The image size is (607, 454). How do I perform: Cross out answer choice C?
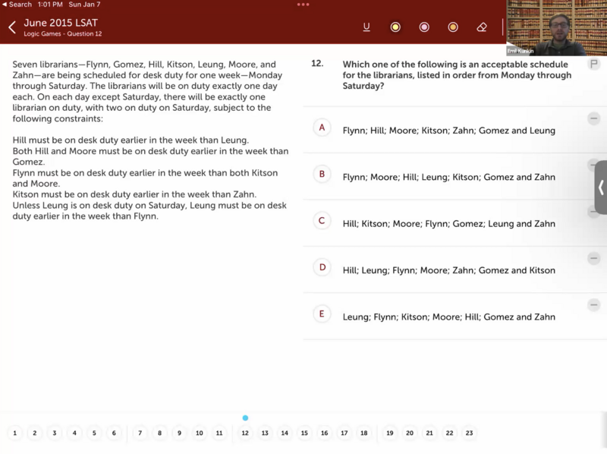(x=594, y=212)
